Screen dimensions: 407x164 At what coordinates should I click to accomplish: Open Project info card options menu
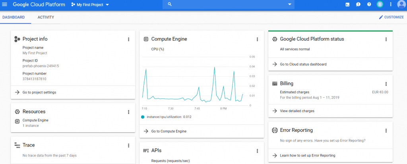(128, 39)
